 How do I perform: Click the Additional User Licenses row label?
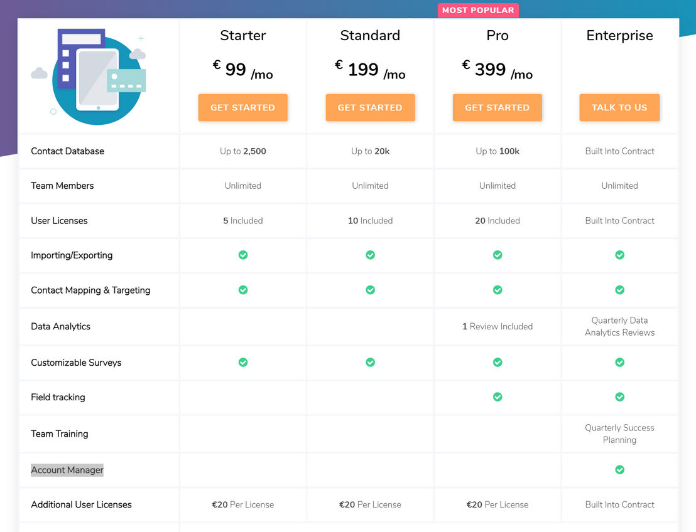pos(81,504)
